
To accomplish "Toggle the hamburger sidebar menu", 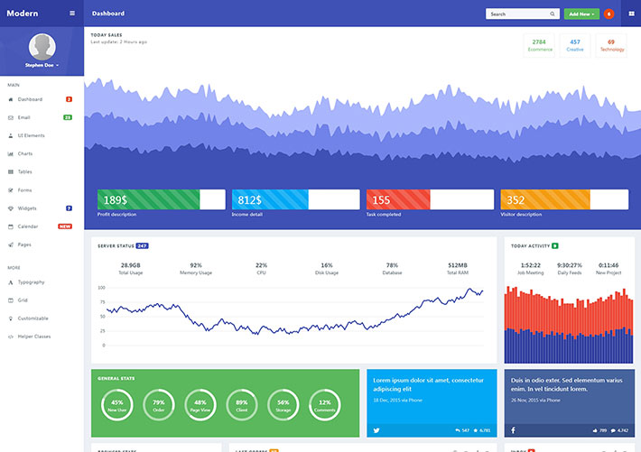I will point(72,14).
